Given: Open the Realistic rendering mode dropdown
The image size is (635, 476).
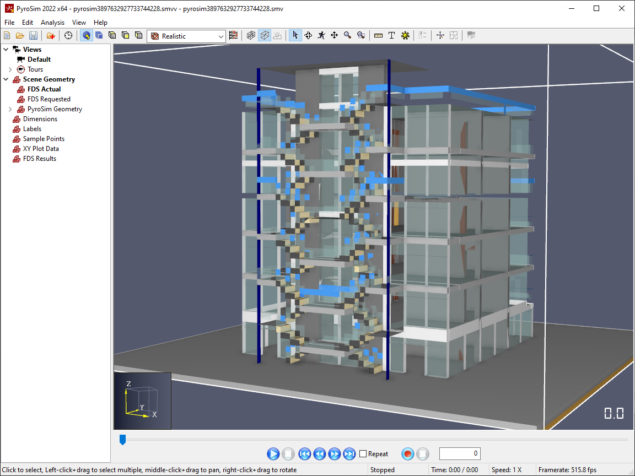Looking at the screenshot, I should [x=186, y=36].
